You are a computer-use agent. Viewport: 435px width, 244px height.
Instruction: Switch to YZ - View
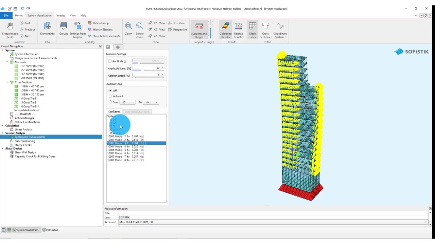point(157,36)
